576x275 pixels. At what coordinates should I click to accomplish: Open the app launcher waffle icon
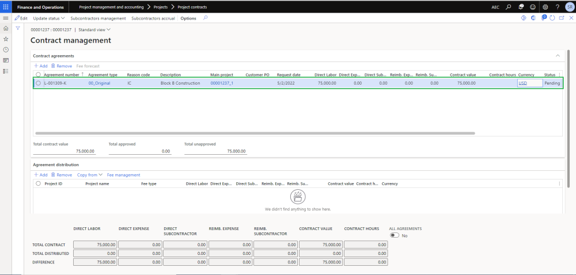(x=6, y=7)
